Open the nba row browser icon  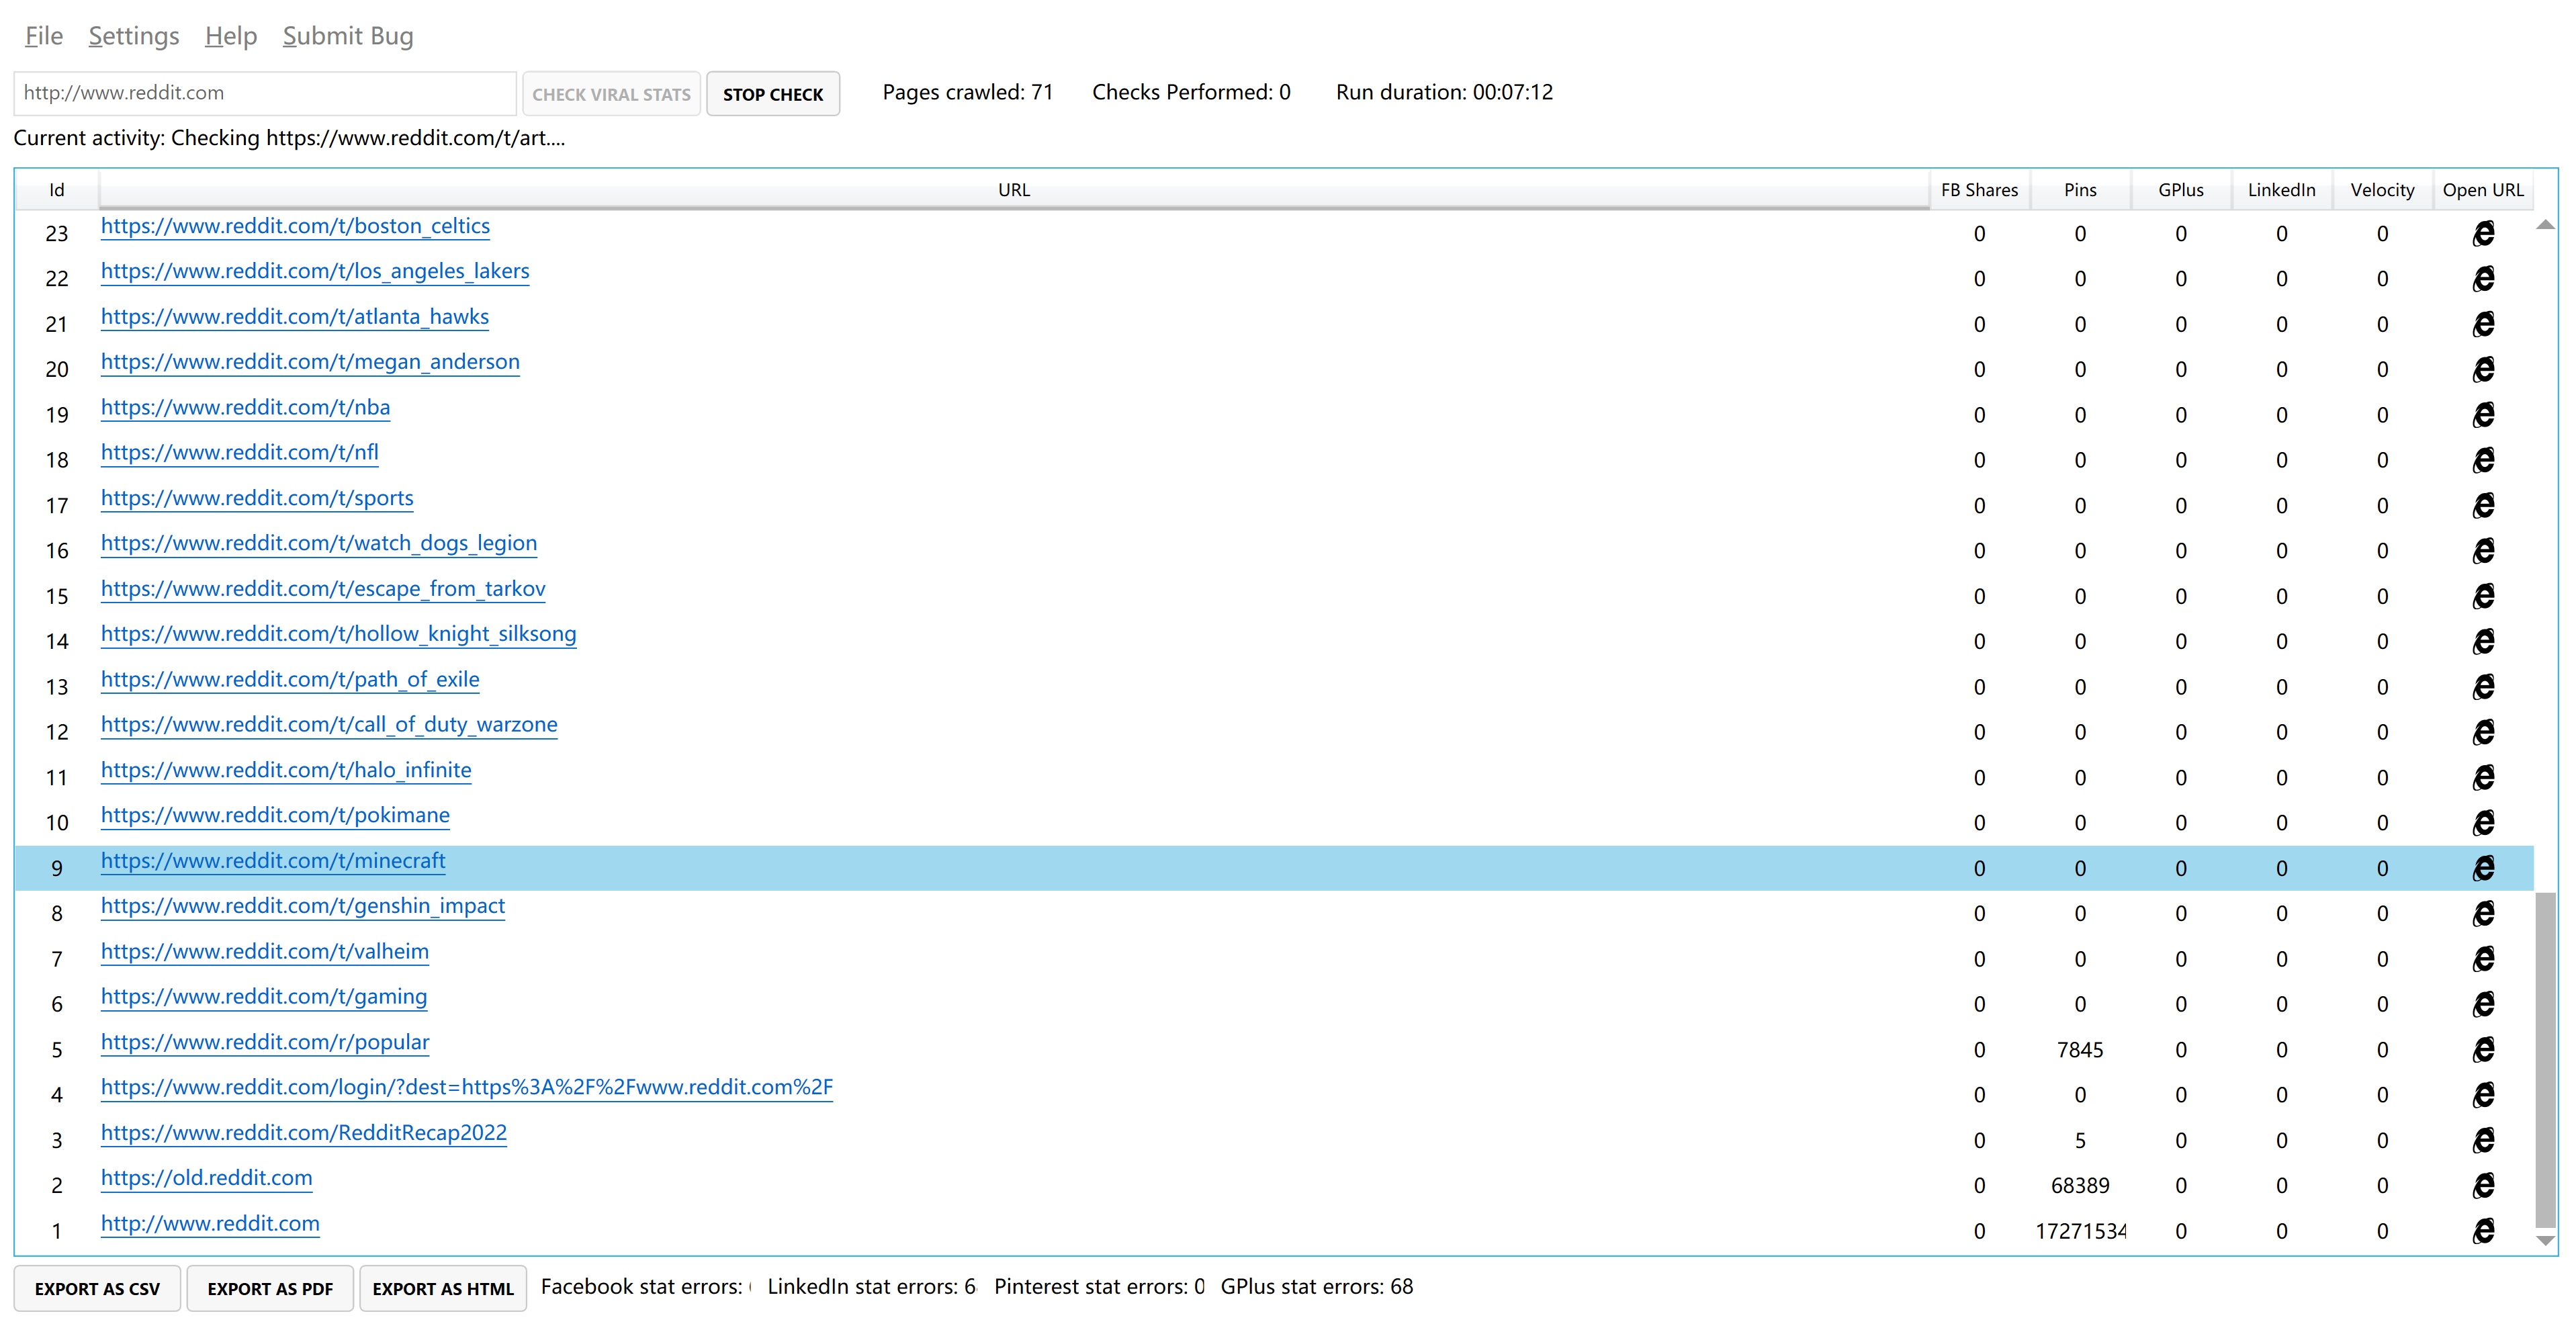click(2483, 414)
